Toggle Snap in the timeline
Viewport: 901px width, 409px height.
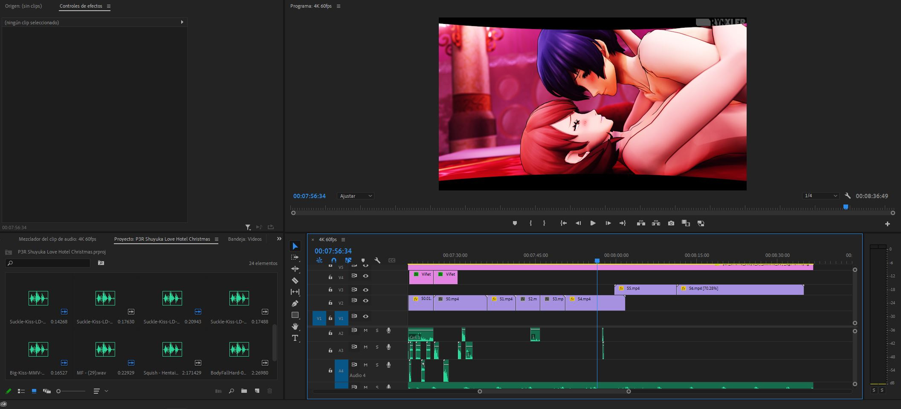(x=334, y=260)
